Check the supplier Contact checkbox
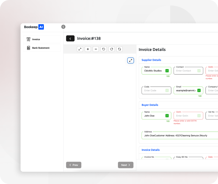Image resolution: width=218 pixels, height=184 pixels. (x=199, y=71)
